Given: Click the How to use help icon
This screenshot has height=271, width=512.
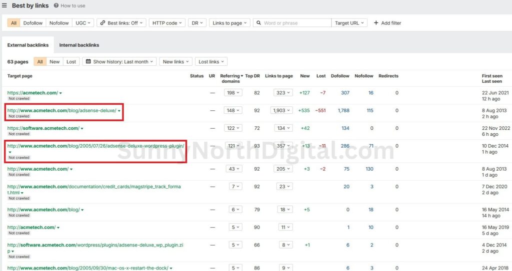Looking at the screenshot, I should pos(56,5).
